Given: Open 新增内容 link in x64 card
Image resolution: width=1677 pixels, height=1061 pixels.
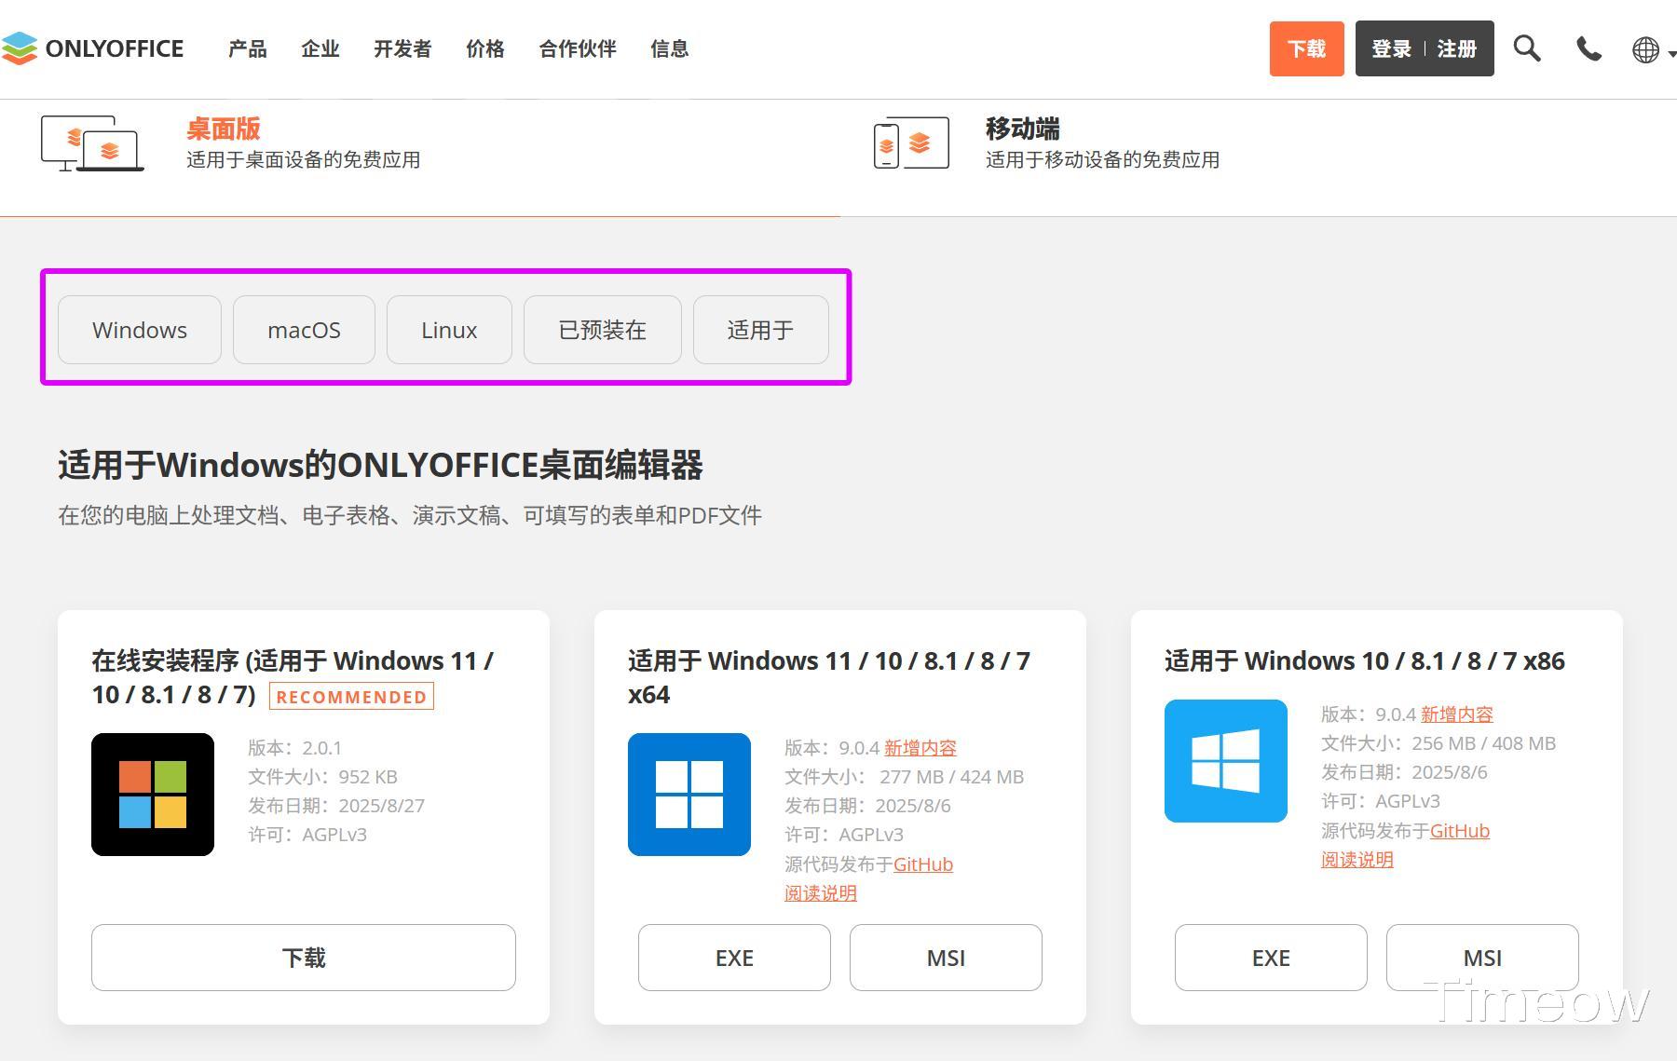Looking at the screenshot, I should point(920,748).
